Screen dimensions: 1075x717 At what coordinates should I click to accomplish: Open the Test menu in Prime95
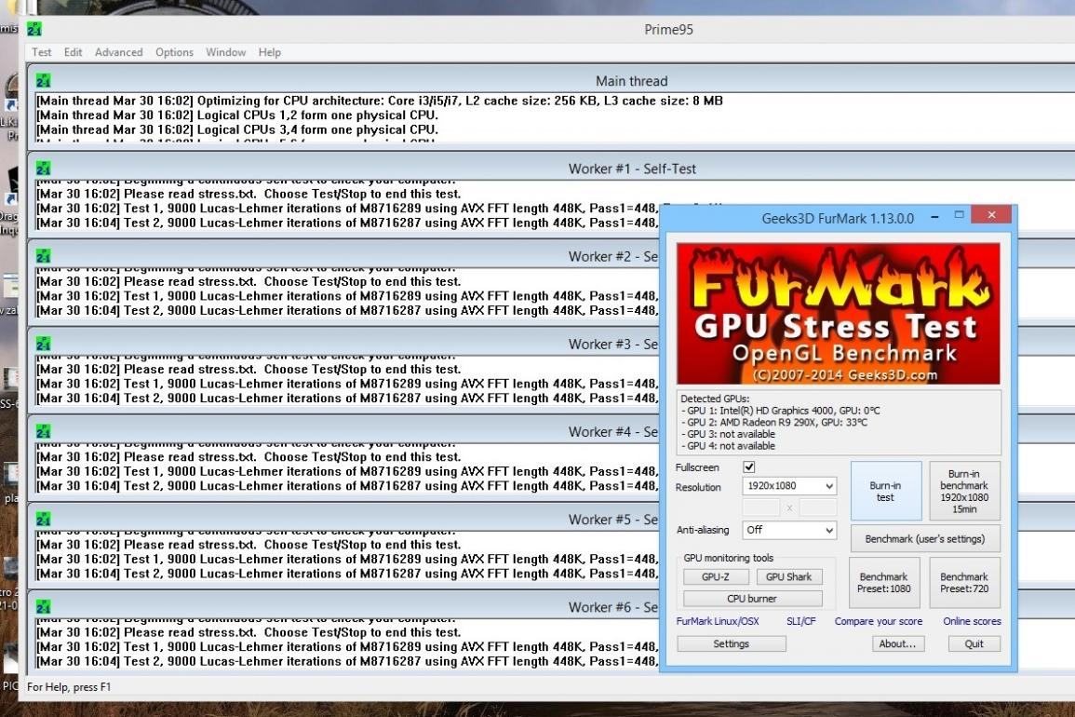(41, 52)
